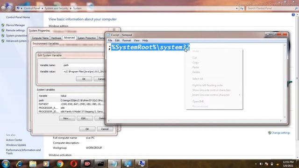299x168 pixels.
Task: Close the System Properties dialog
Action: (114, 30)
